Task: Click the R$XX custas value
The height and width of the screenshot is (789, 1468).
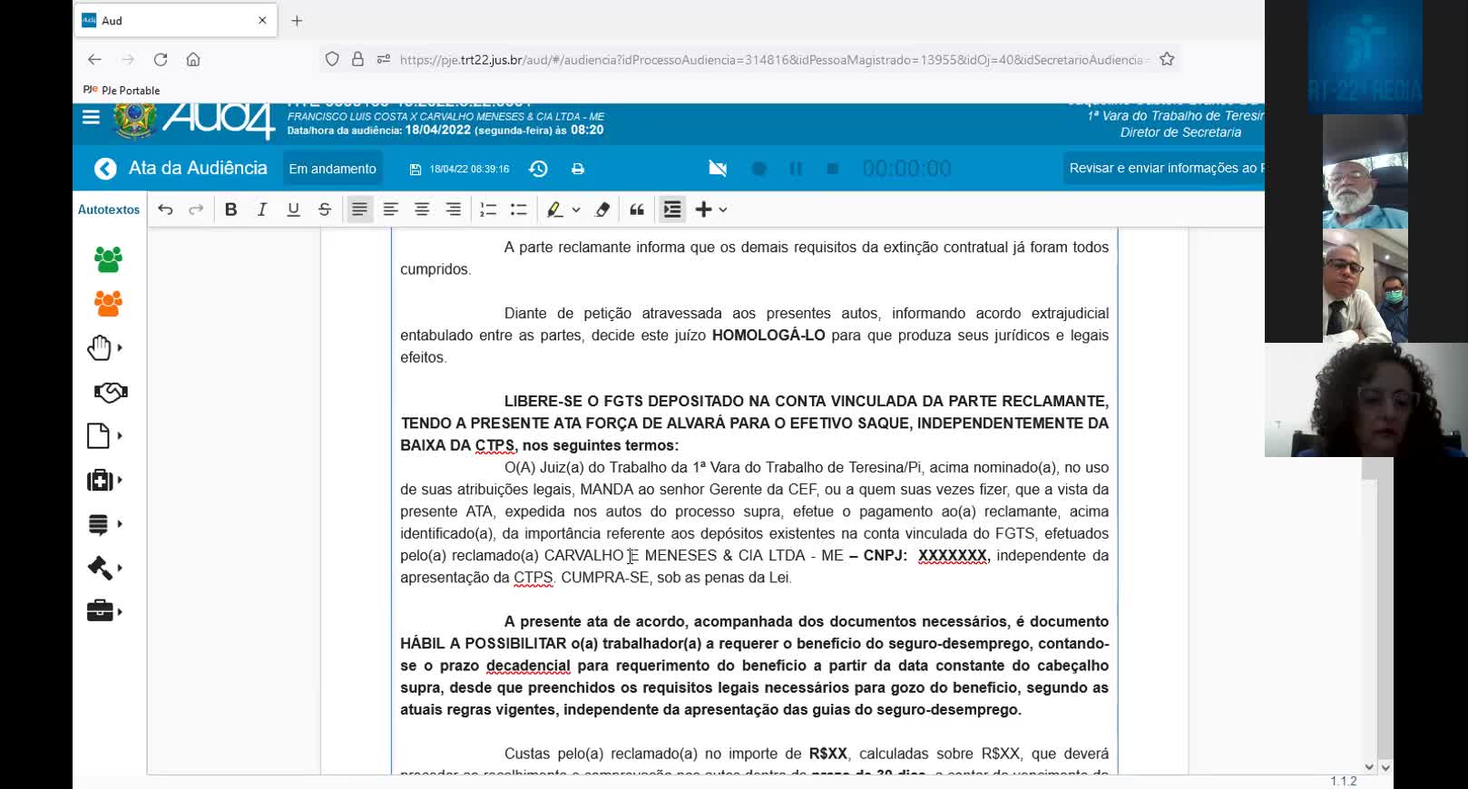Action: (x=828, y=754)
